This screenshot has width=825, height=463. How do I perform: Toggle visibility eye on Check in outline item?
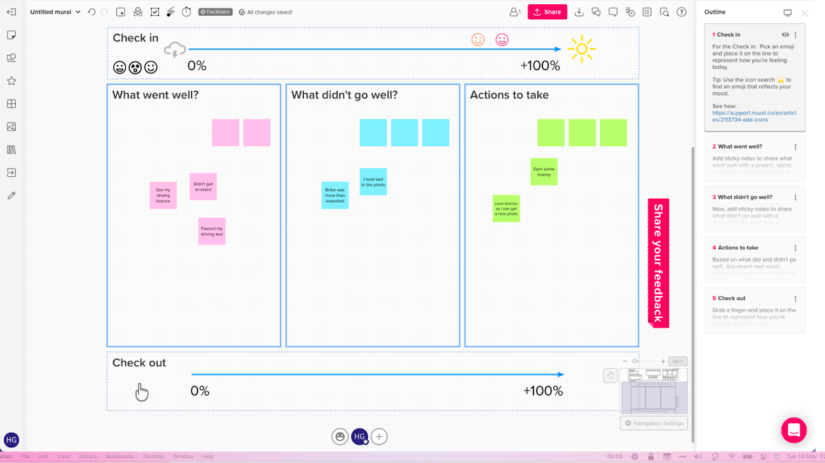(x=786, y=34)
